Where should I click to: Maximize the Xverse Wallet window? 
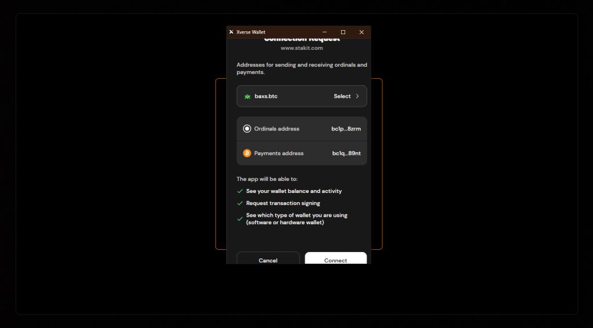[343, 32]
